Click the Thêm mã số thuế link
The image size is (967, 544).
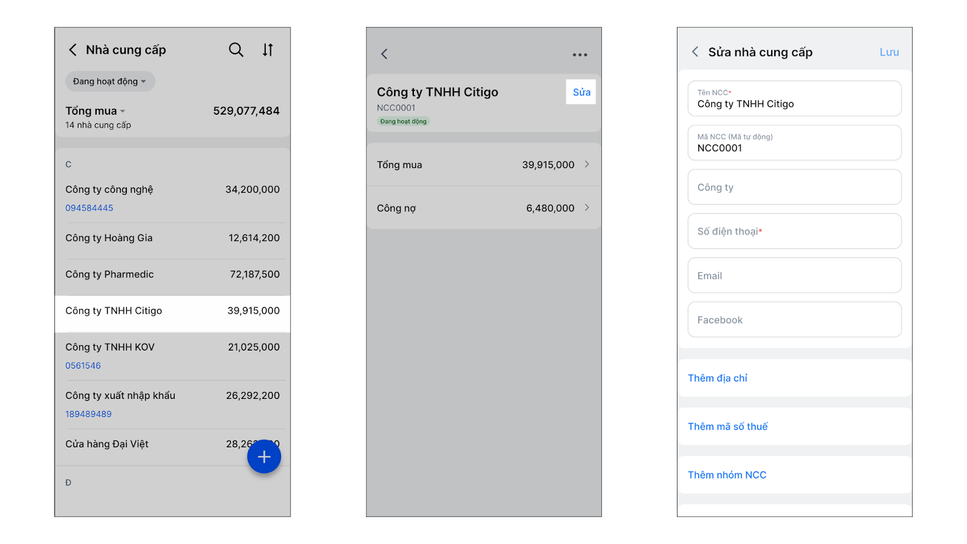[728, 427]
